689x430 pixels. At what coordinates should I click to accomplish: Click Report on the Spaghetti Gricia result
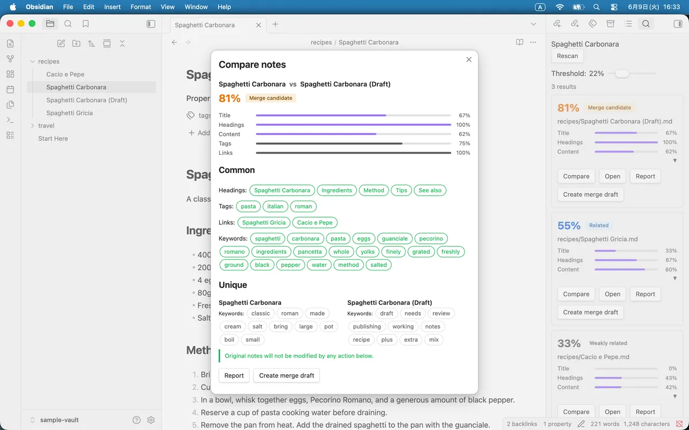(645, 294)
